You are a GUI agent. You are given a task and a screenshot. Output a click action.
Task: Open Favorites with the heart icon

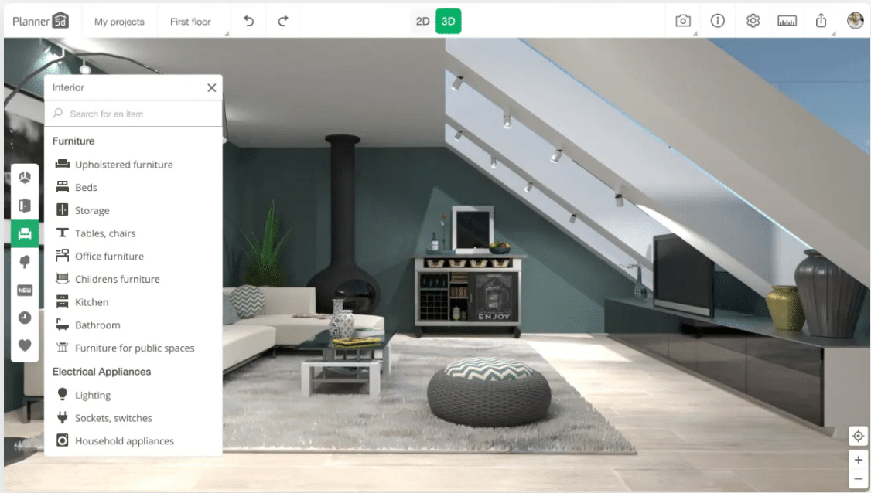click(24, 345)
